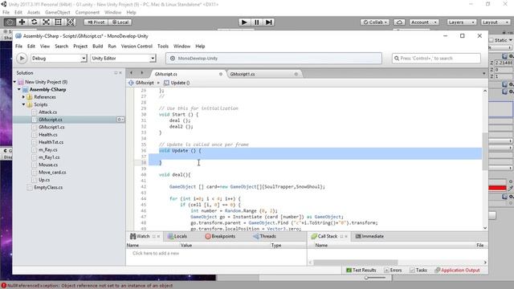This screenshot has width=514, height=289.
Task: Select HealthTxt.cs file
Action: 51,142
